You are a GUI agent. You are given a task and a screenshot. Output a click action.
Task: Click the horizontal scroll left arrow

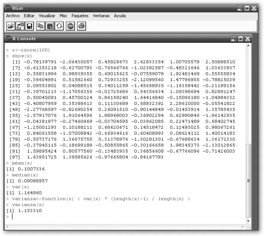7,227
